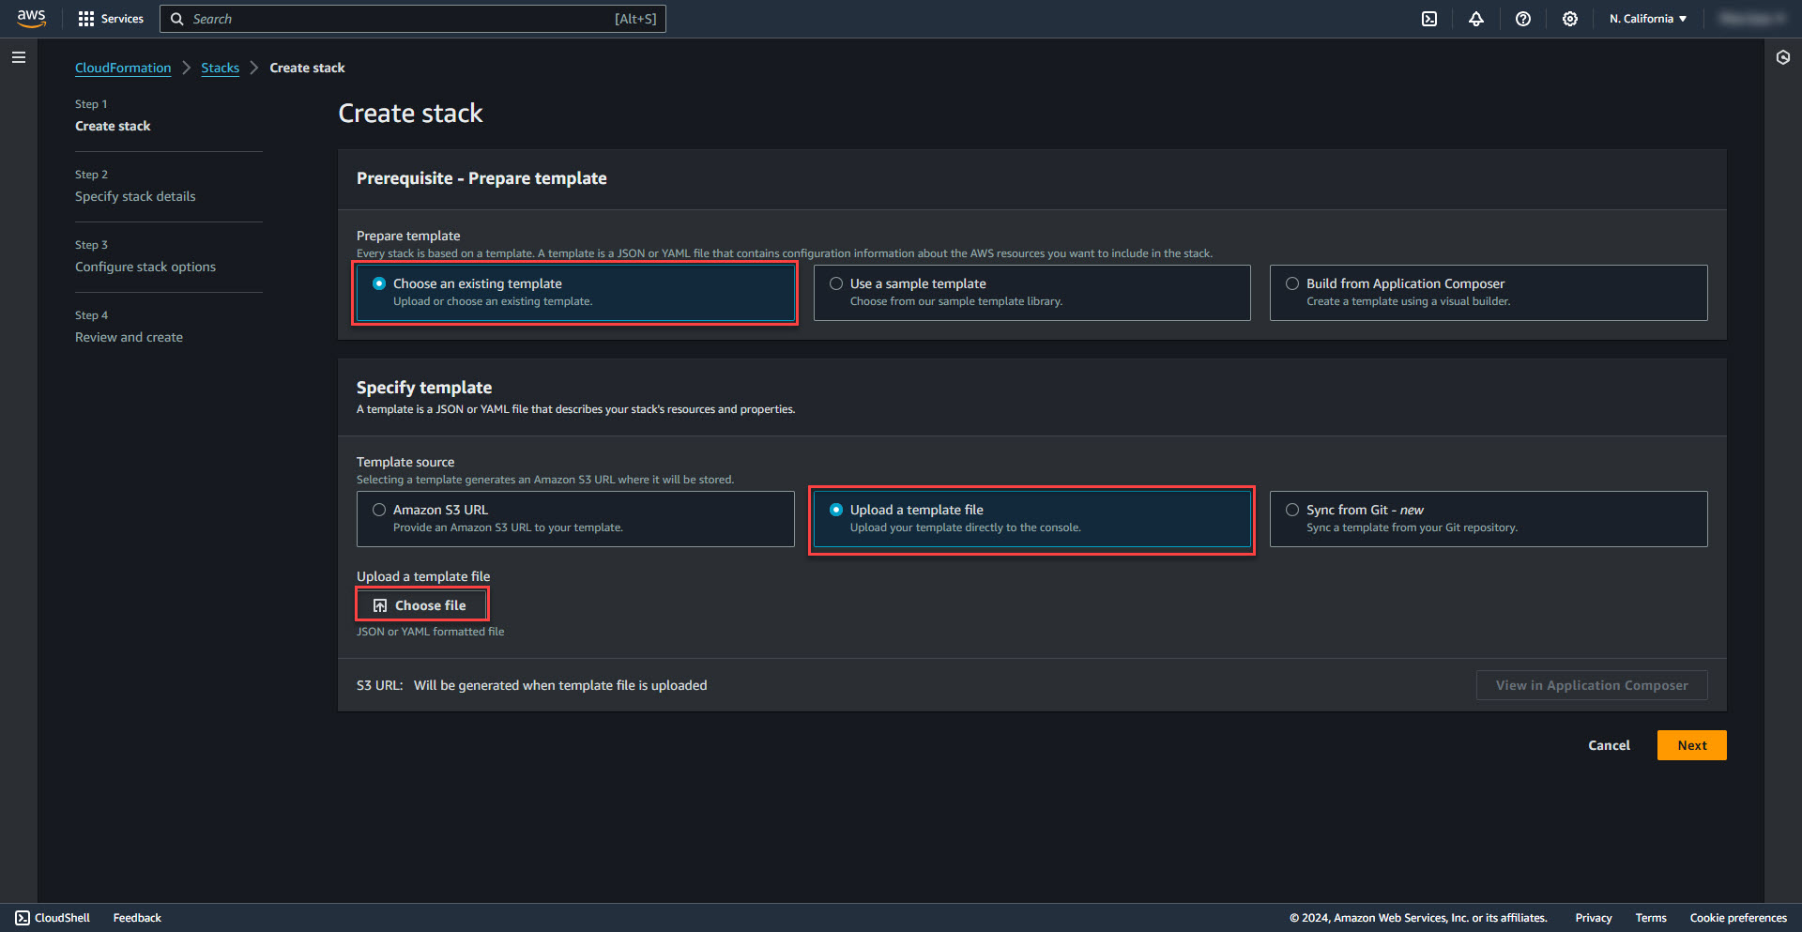
Task: Select Use a sample template option
Action: pyautogui.click(x=1031, y=293)
